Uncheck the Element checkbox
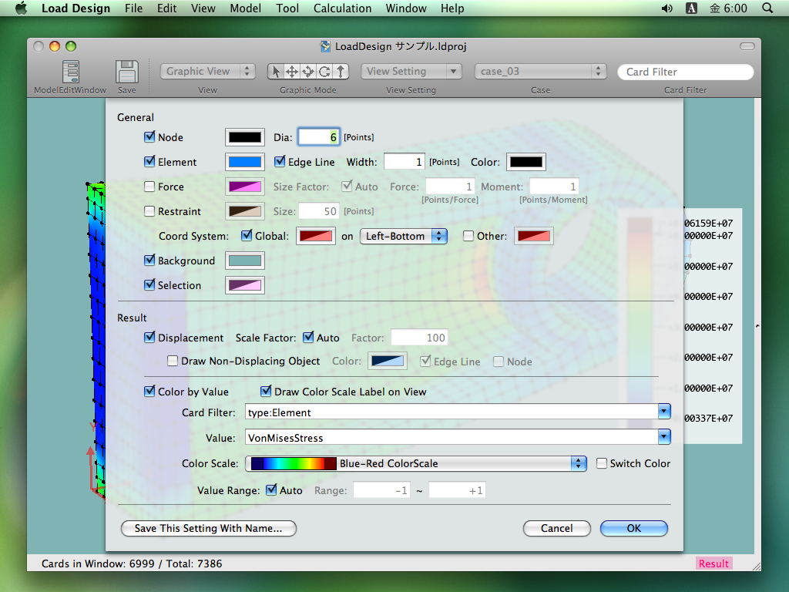Viewport: 789px width, 592px height. click(x=149, y=162)
